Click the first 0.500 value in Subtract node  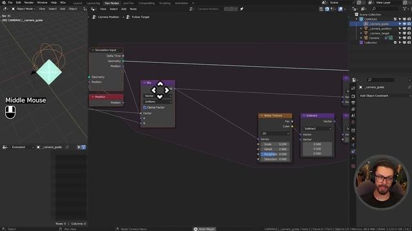(x=317, y=144)
